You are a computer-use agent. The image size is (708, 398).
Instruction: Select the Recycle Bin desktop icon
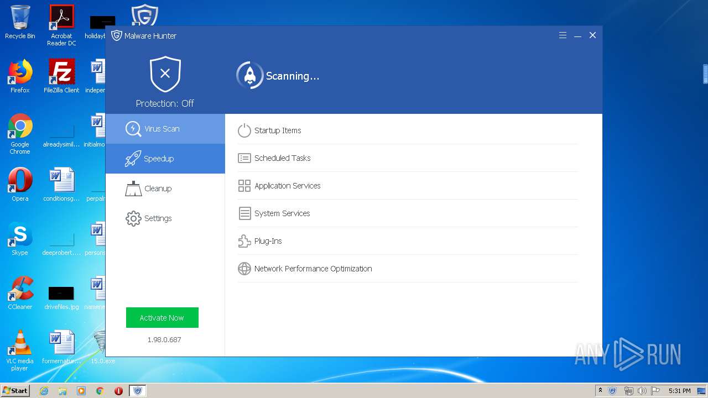click(20, 22)
